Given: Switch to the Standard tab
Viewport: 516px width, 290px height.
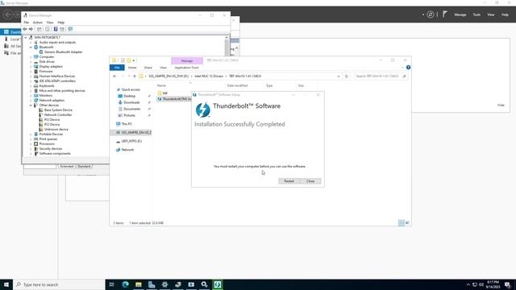Looking at the screenshot, I should [84, 167].
